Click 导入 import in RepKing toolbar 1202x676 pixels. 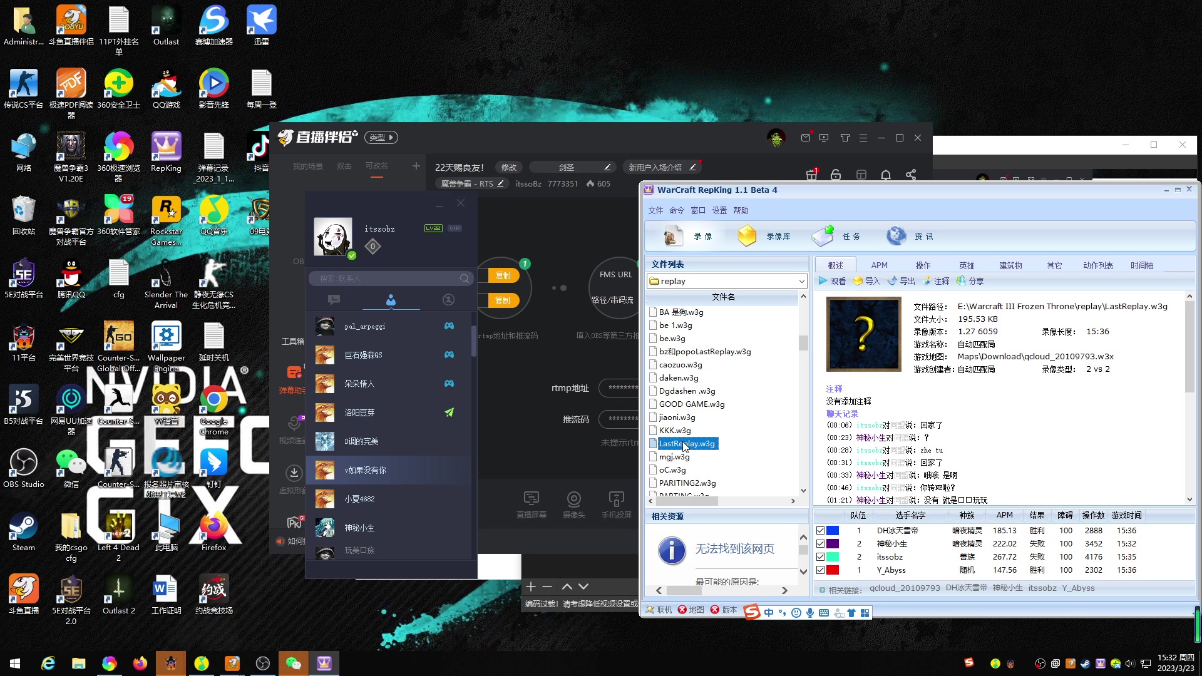tap(866, 281)
